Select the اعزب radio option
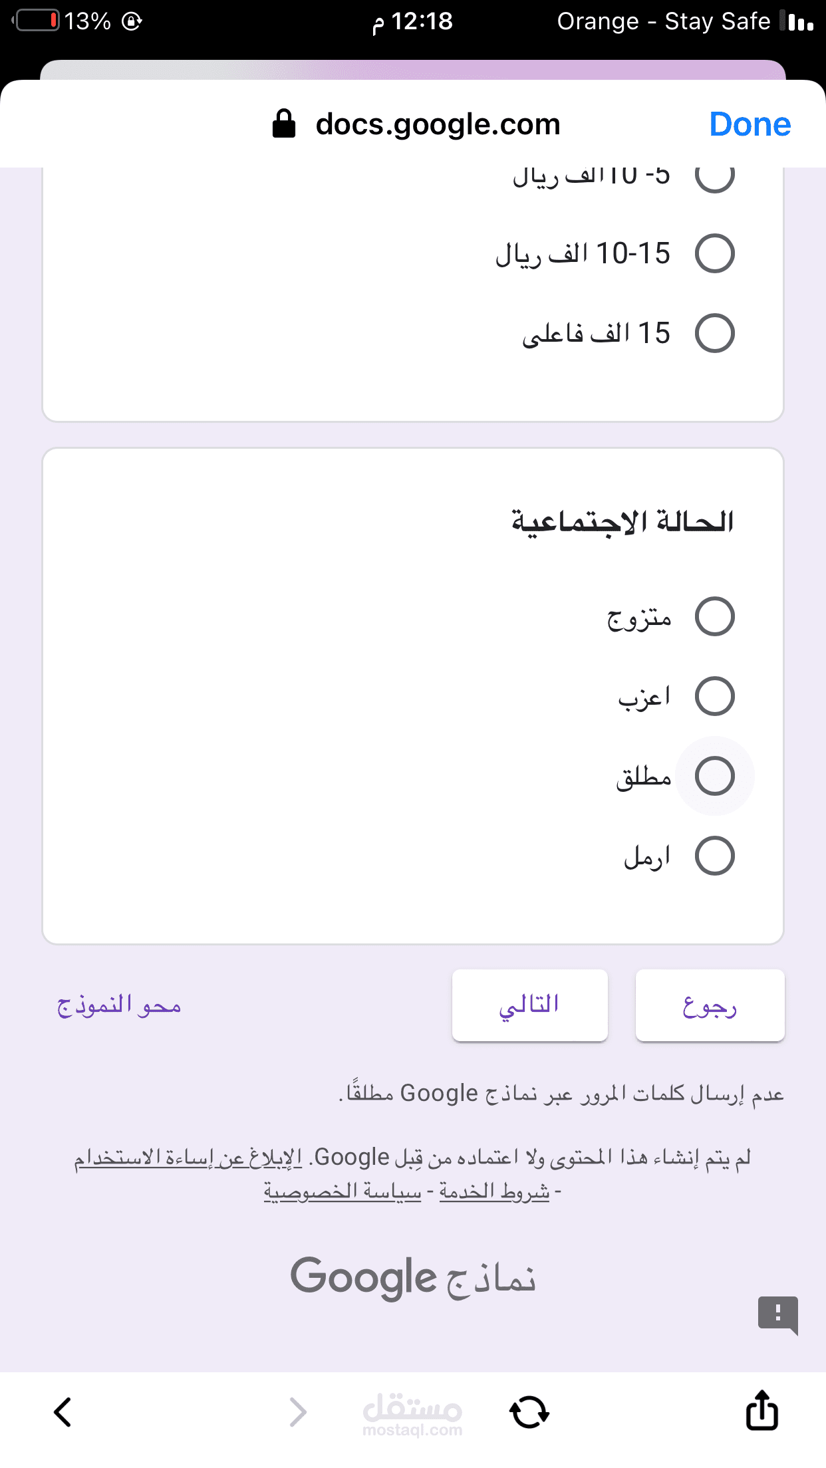Viewport: 826px width, 1468px height. pyautogui.click(x=714, y=696)
